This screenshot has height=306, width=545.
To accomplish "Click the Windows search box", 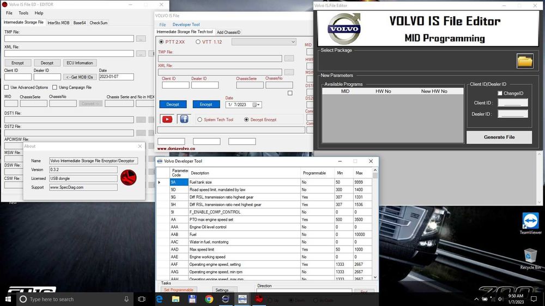I will (x=75, y=299).
